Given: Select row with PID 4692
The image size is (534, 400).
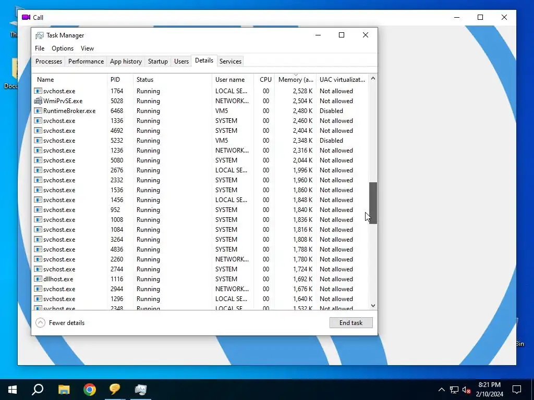Looking at the screenshot, I should 201,131.
